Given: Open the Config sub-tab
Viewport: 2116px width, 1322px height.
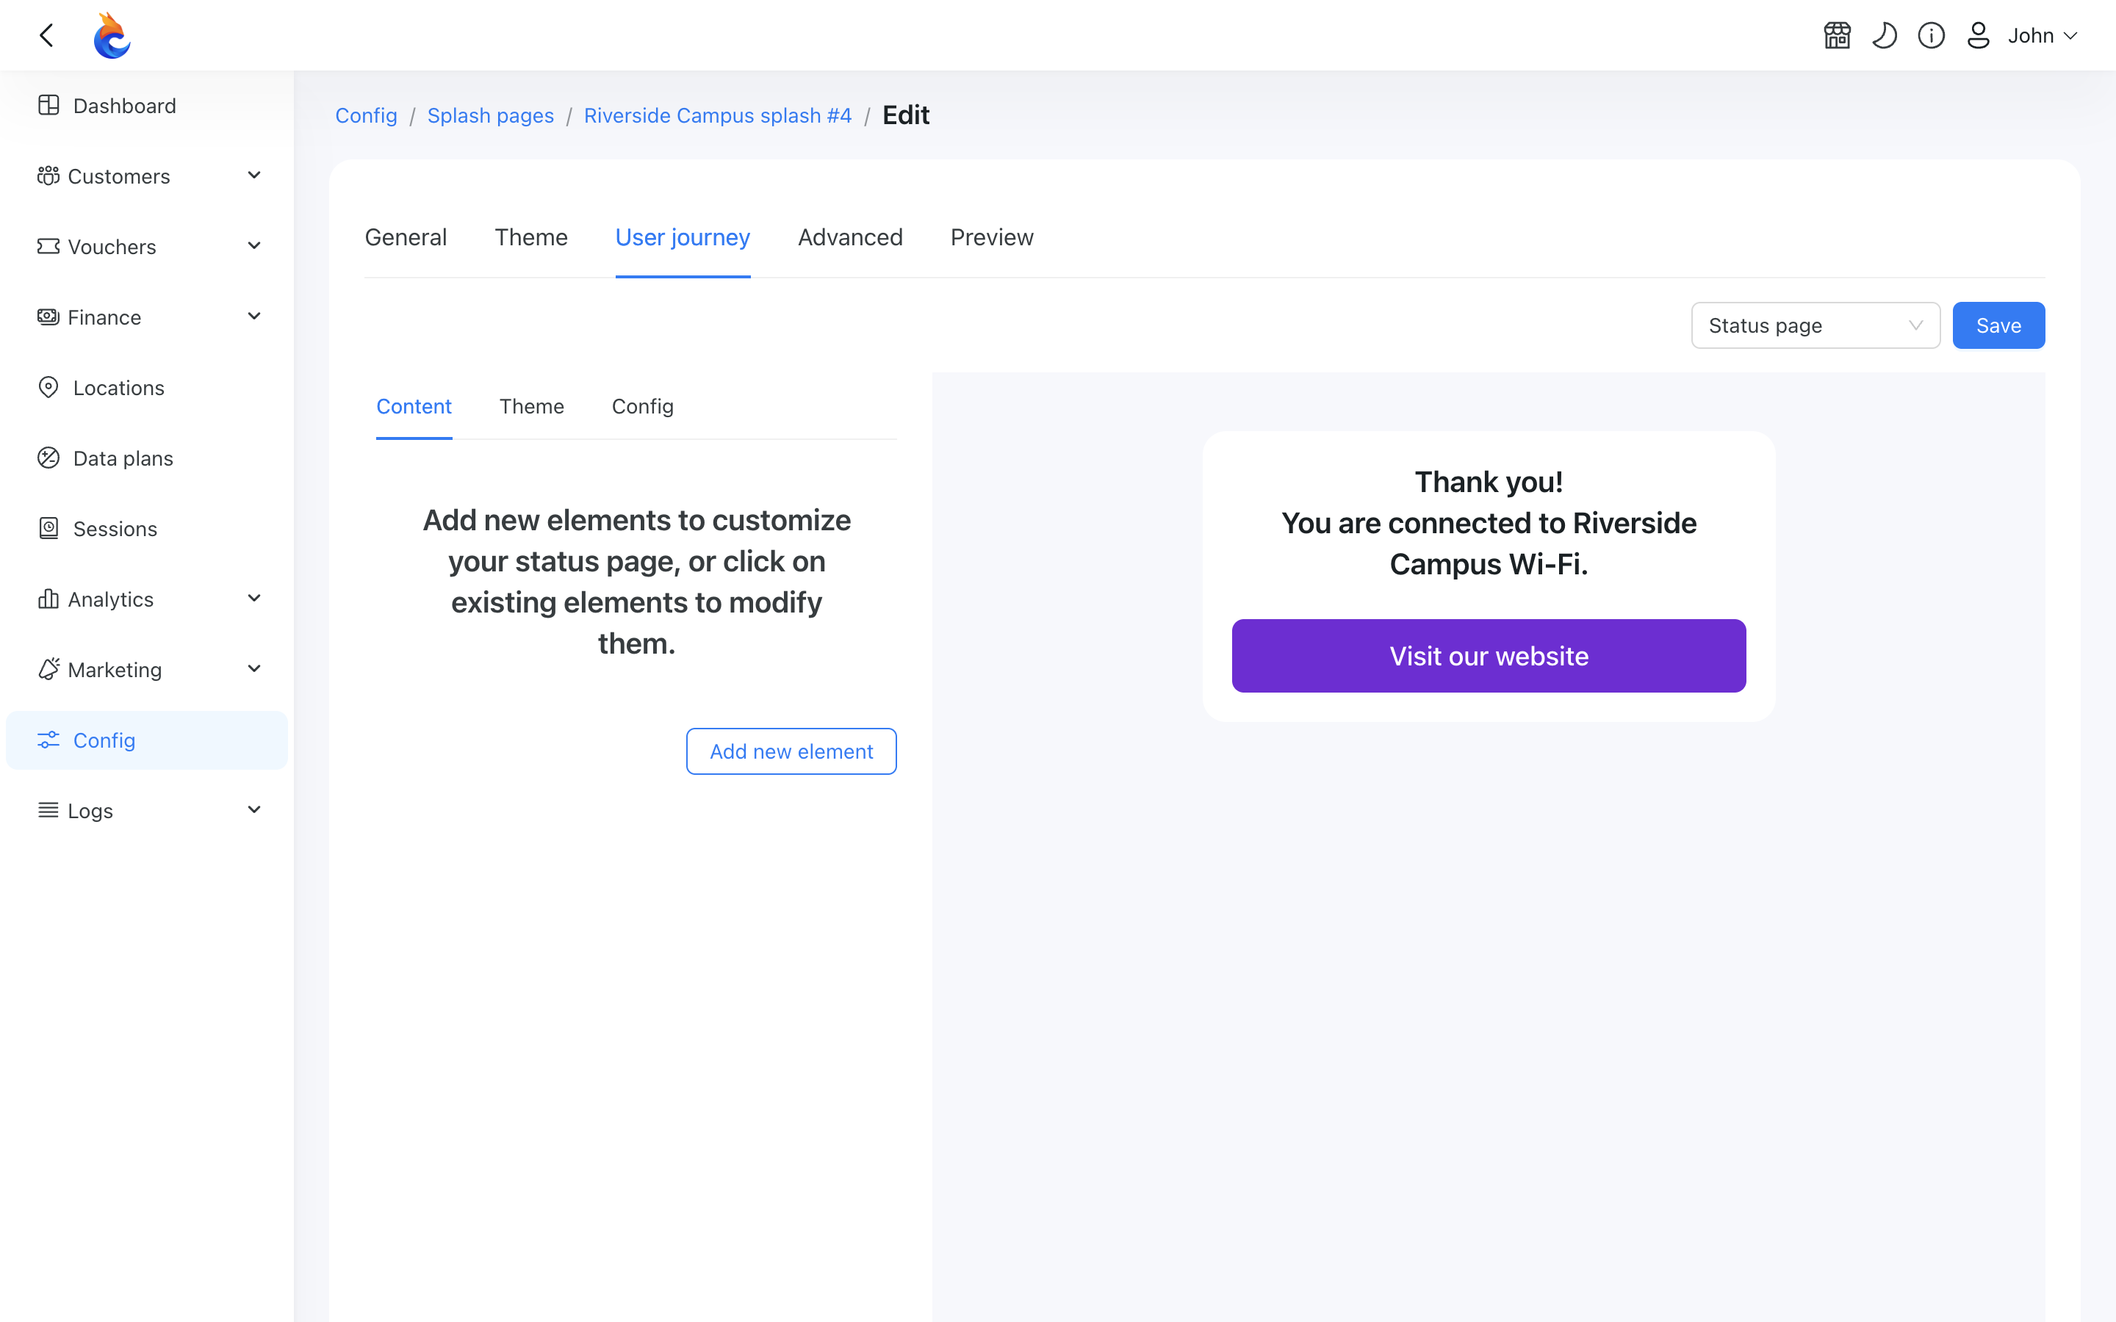Looking at the screenshot, I should [x=643, y=407].
